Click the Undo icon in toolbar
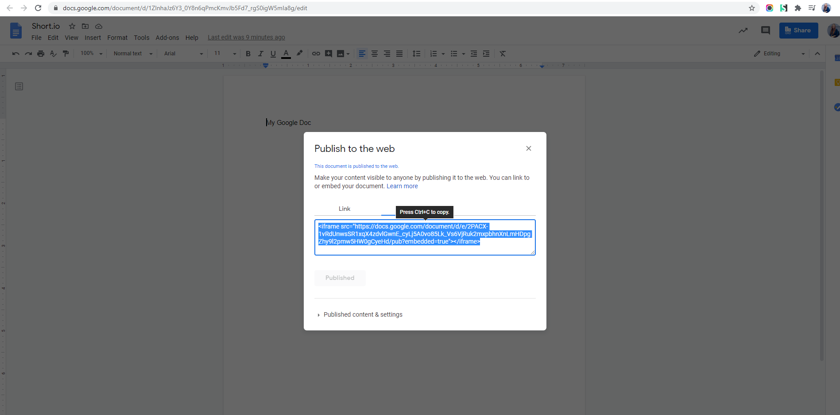 16,54
